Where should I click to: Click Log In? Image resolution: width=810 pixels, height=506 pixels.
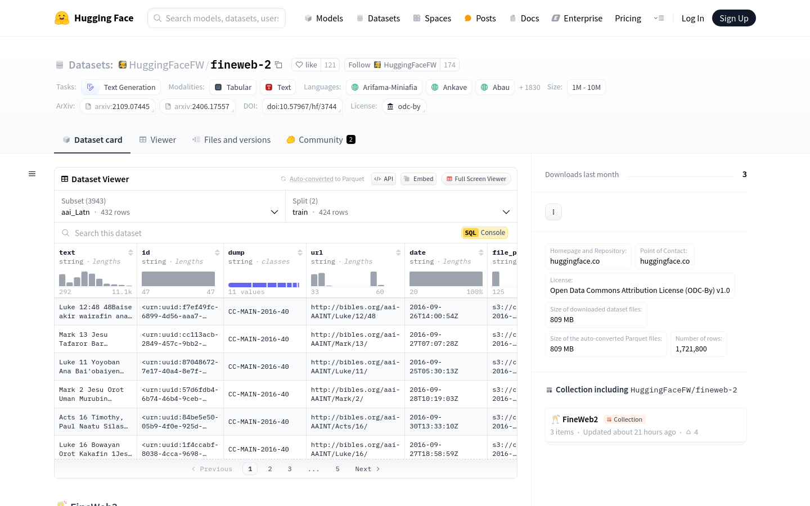pos(692,18)
